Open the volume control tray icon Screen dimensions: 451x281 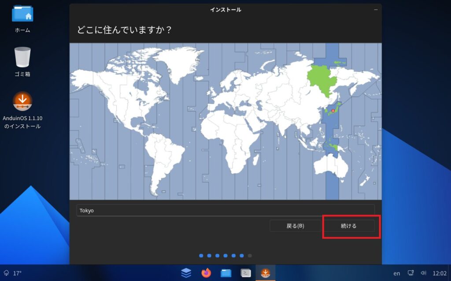click(x=423, y=273)
